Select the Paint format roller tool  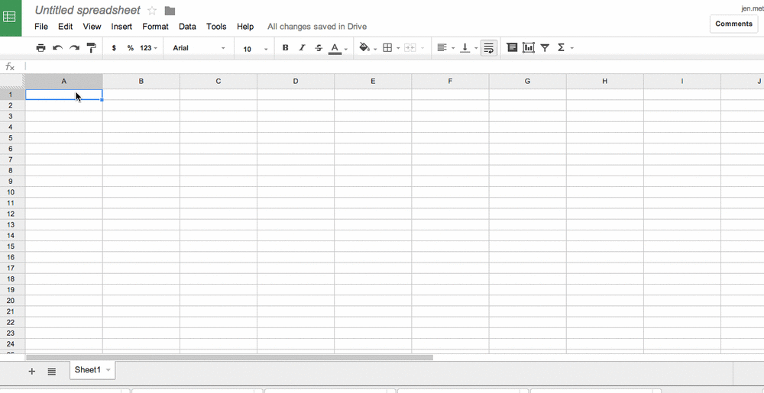coord(92,48)
